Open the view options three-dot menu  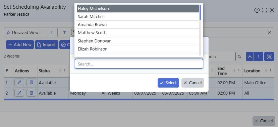tap(52, 32)
